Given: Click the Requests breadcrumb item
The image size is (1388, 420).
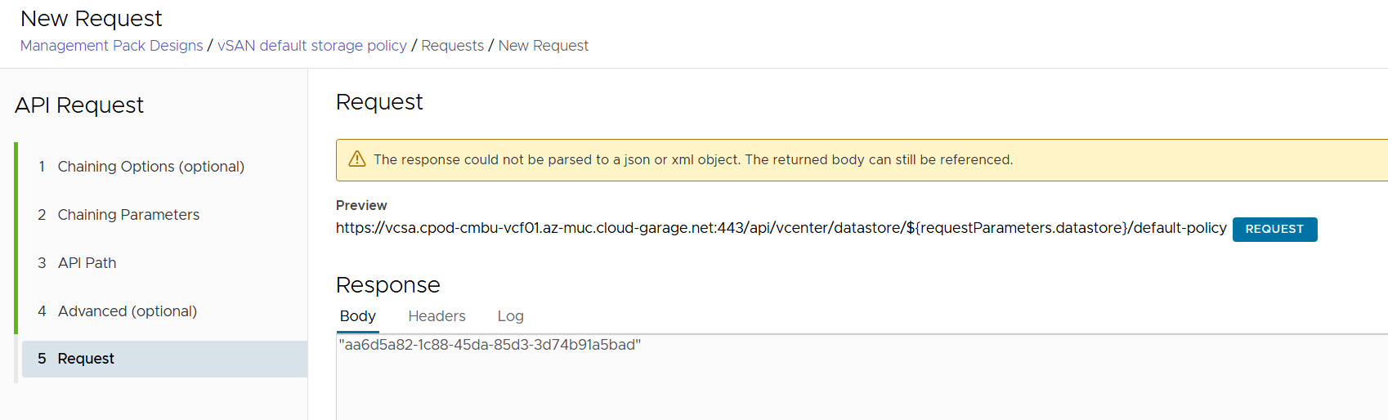Looking at the screenshot, I should click(452, 46).
